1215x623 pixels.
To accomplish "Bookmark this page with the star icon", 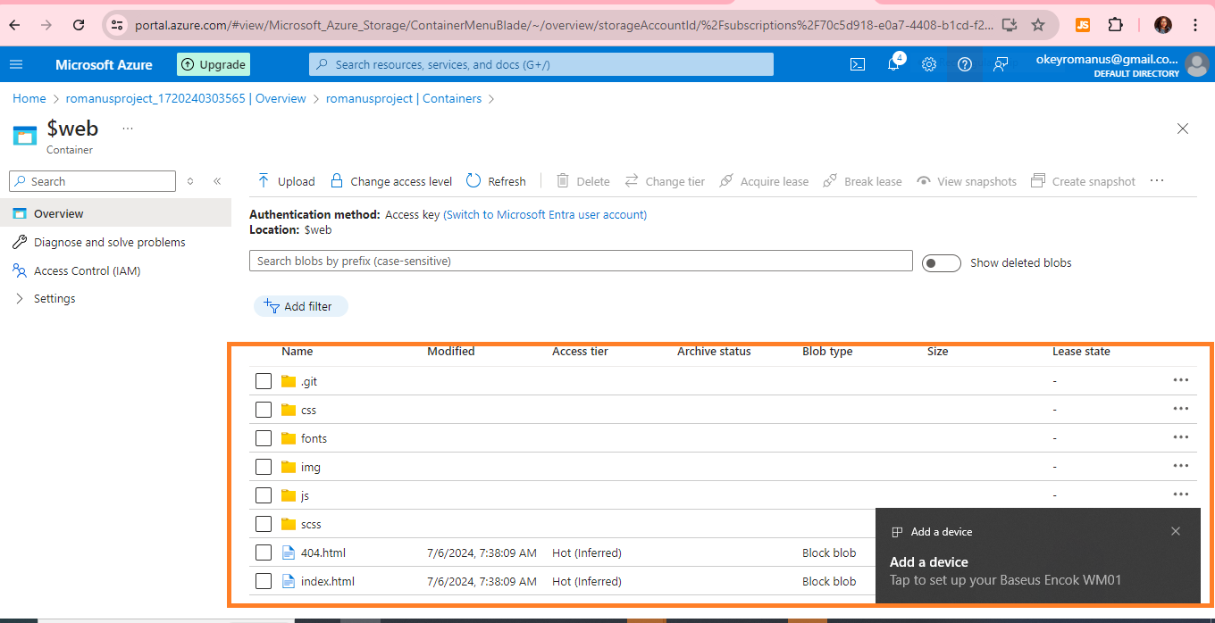I will click(1038, 25).
